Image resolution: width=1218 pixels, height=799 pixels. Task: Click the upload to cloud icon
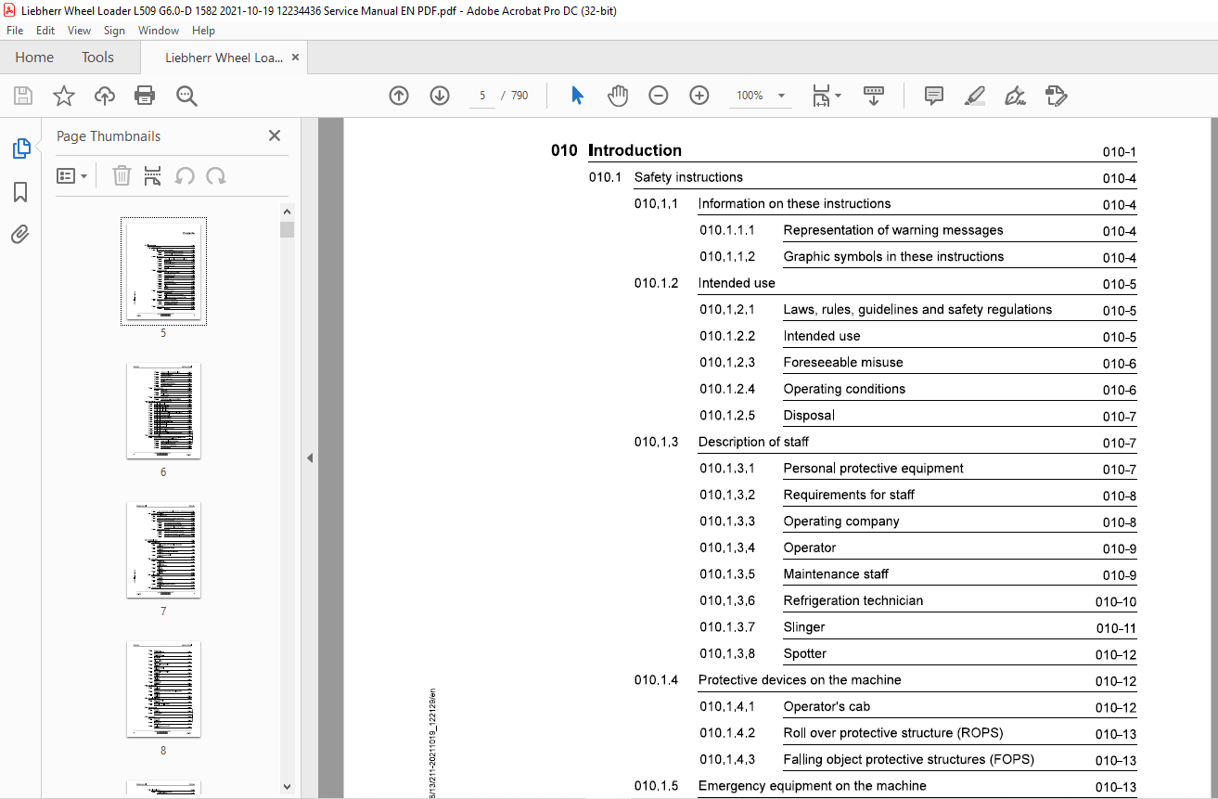pyautogui.click(x=105, y=96)
